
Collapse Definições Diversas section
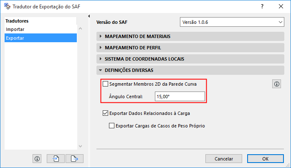[x=190, y=70]
